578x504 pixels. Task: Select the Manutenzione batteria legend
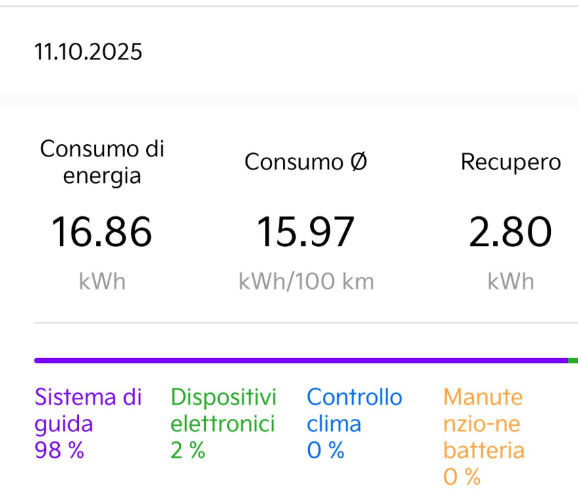483,423
